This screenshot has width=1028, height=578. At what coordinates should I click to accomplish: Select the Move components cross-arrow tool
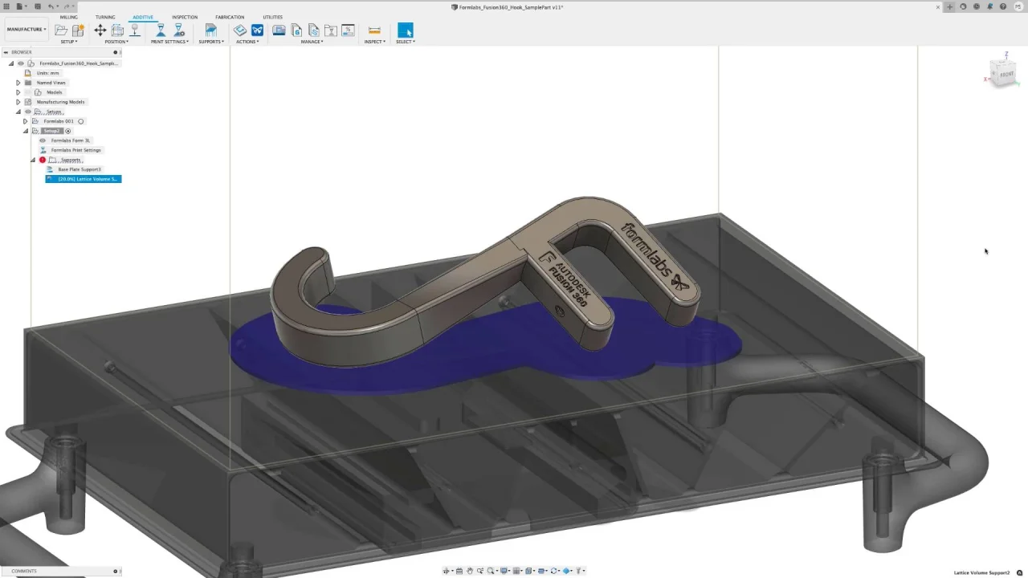click(x=100, y=30)
